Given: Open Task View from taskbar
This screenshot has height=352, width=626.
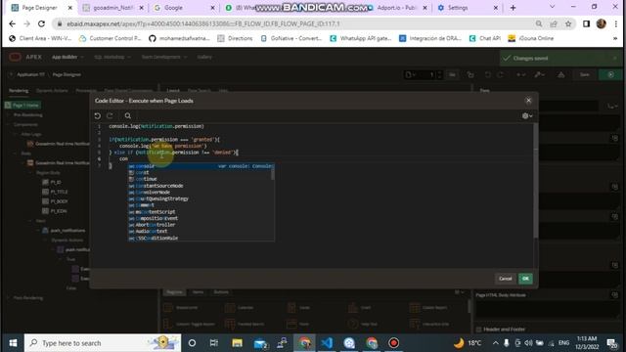Looking at the screenshot, I should point(214,343).
